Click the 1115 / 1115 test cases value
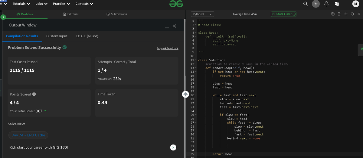Screen dimensions: 363x158 coord(22,70)
